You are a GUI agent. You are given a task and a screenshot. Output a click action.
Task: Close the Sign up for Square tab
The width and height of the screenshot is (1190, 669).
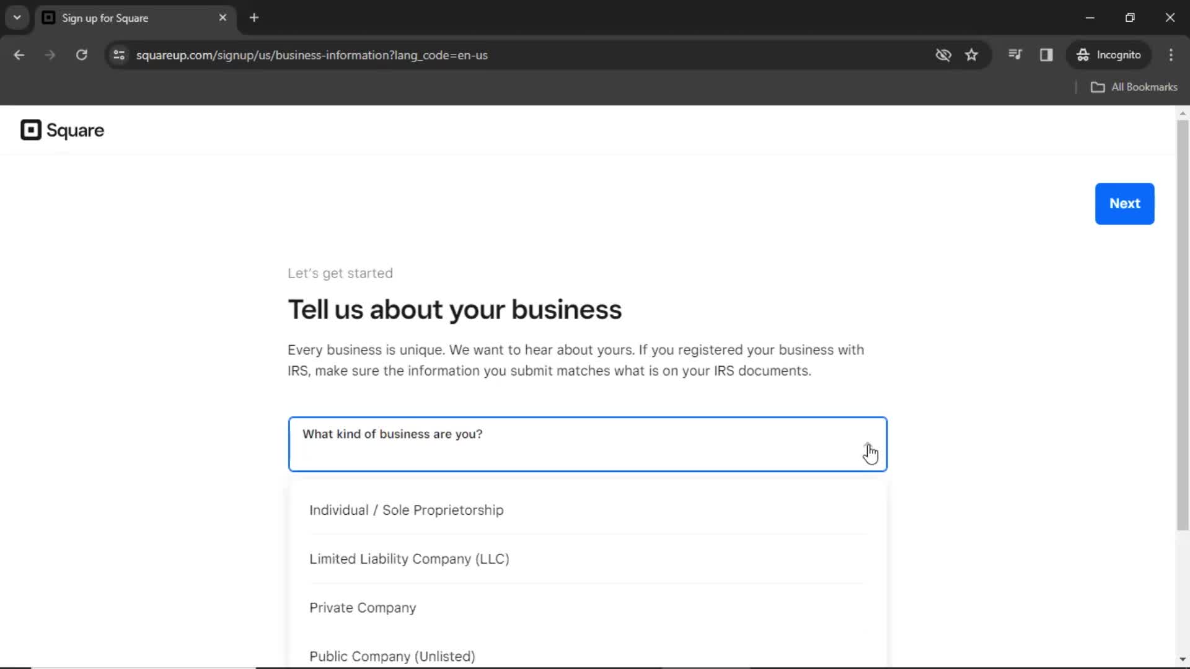(223, 17)
